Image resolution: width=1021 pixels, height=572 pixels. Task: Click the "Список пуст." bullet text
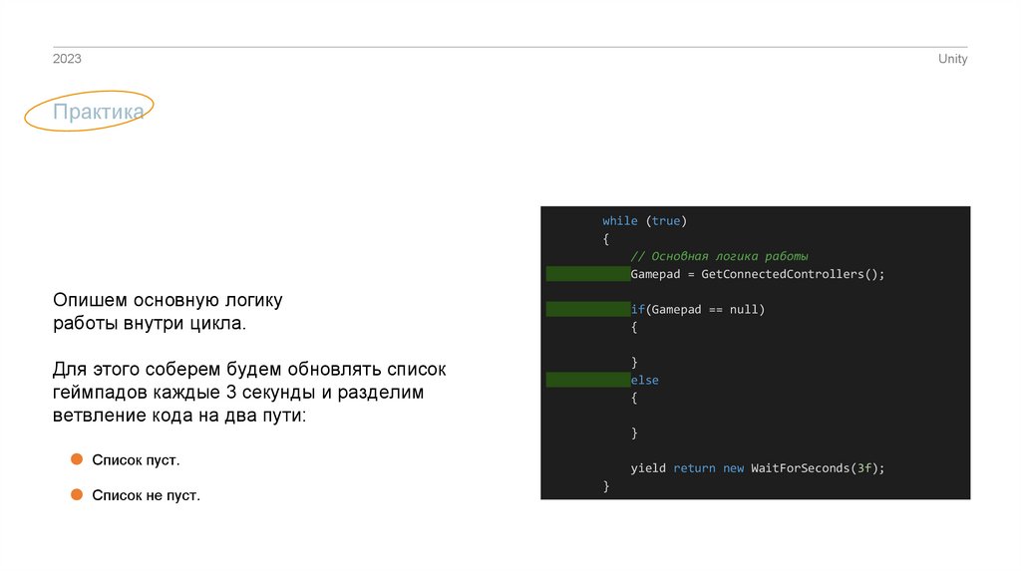(x=136, y=460)
